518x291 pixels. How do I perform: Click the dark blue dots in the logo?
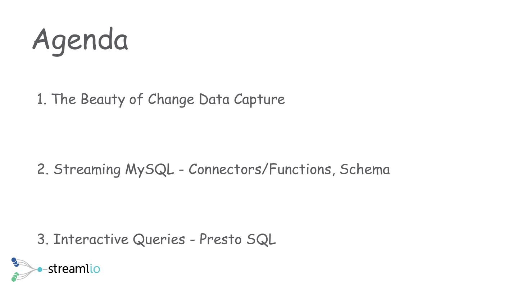(15, 262)
